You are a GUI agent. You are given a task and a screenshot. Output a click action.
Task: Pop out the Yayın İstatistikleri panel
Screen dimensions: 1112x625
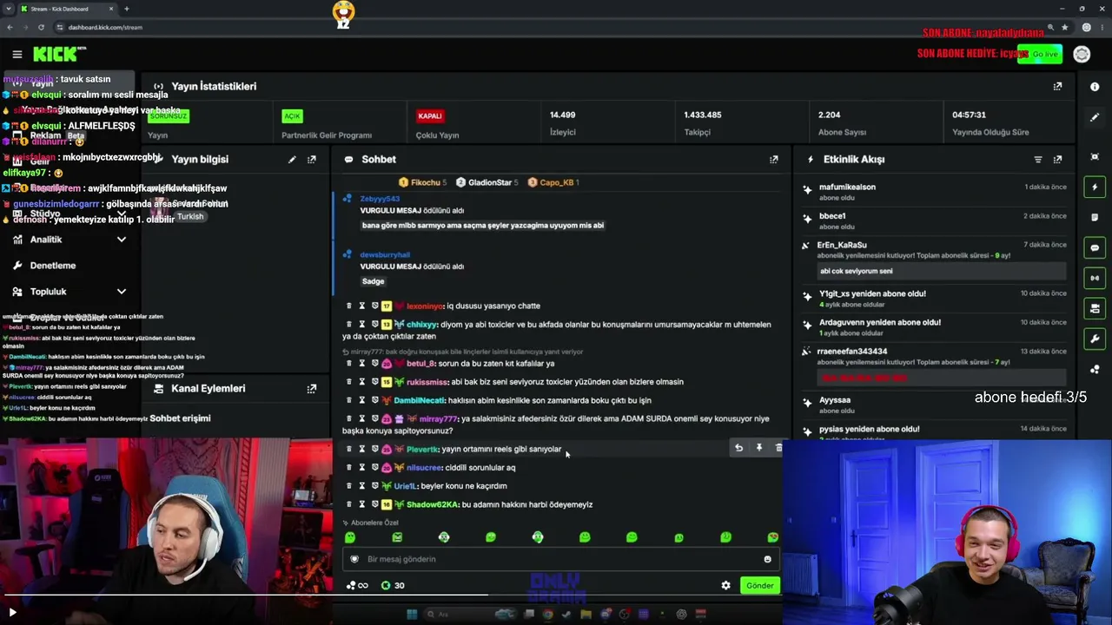coord(1057,86)
